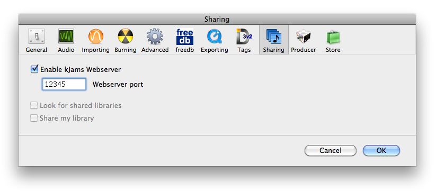Open the Importing preferences icon
This screenshot has height=191, width=436.
96,37
